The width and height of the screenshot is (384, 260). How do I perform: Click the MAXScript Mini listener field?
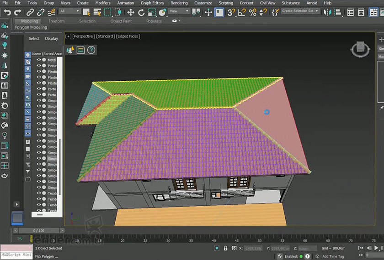click(x=16, y=255)
